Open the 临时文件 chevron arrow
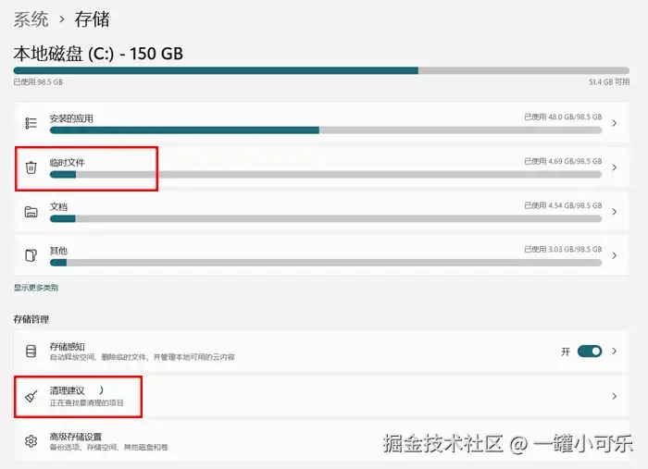 click(x=614, y=167)
